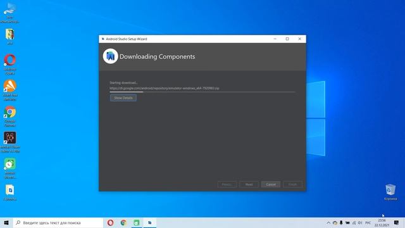Open the Avast antivirus desktop shortcut

10,86
